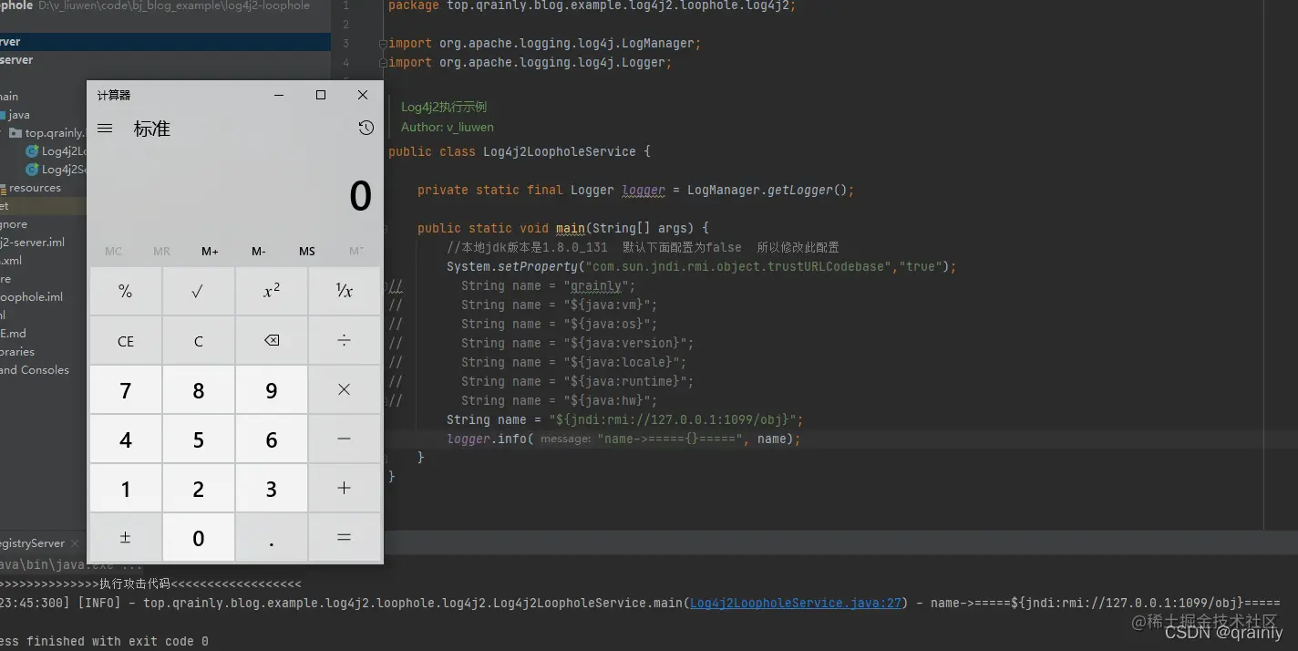This screenshot has height=651, width=1298.
Task: Click the calculator display value 0
Action: click(361, 196)
